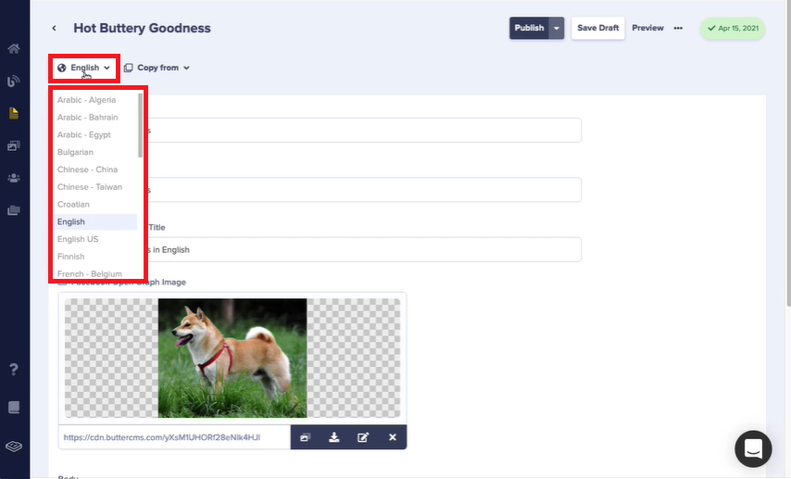791x479 pixels.
Task: Select the highlighted English locale option
Action: point(94,221)
